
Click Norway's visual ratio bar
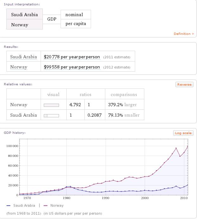pyautogui.click(x=51, y=105)
